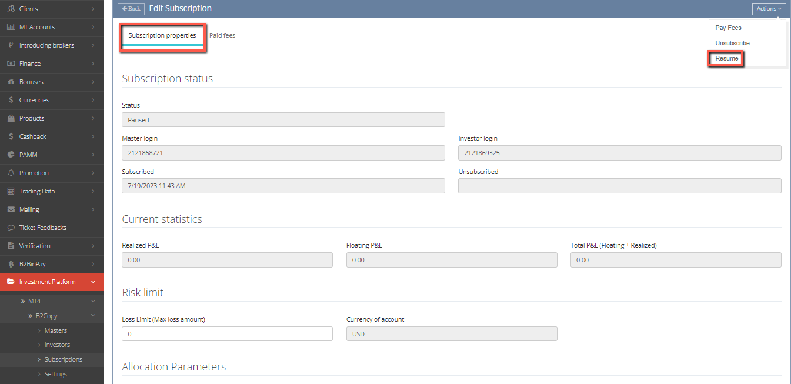791x384 pixels.
Task: Click the Products bag icon
Action: click(x=11, y=118)
